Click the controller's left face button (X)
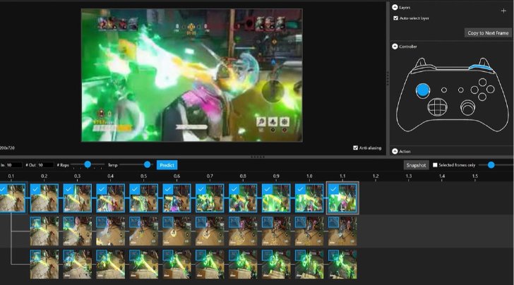Screen dimensions: 514x285 [474, 90]
